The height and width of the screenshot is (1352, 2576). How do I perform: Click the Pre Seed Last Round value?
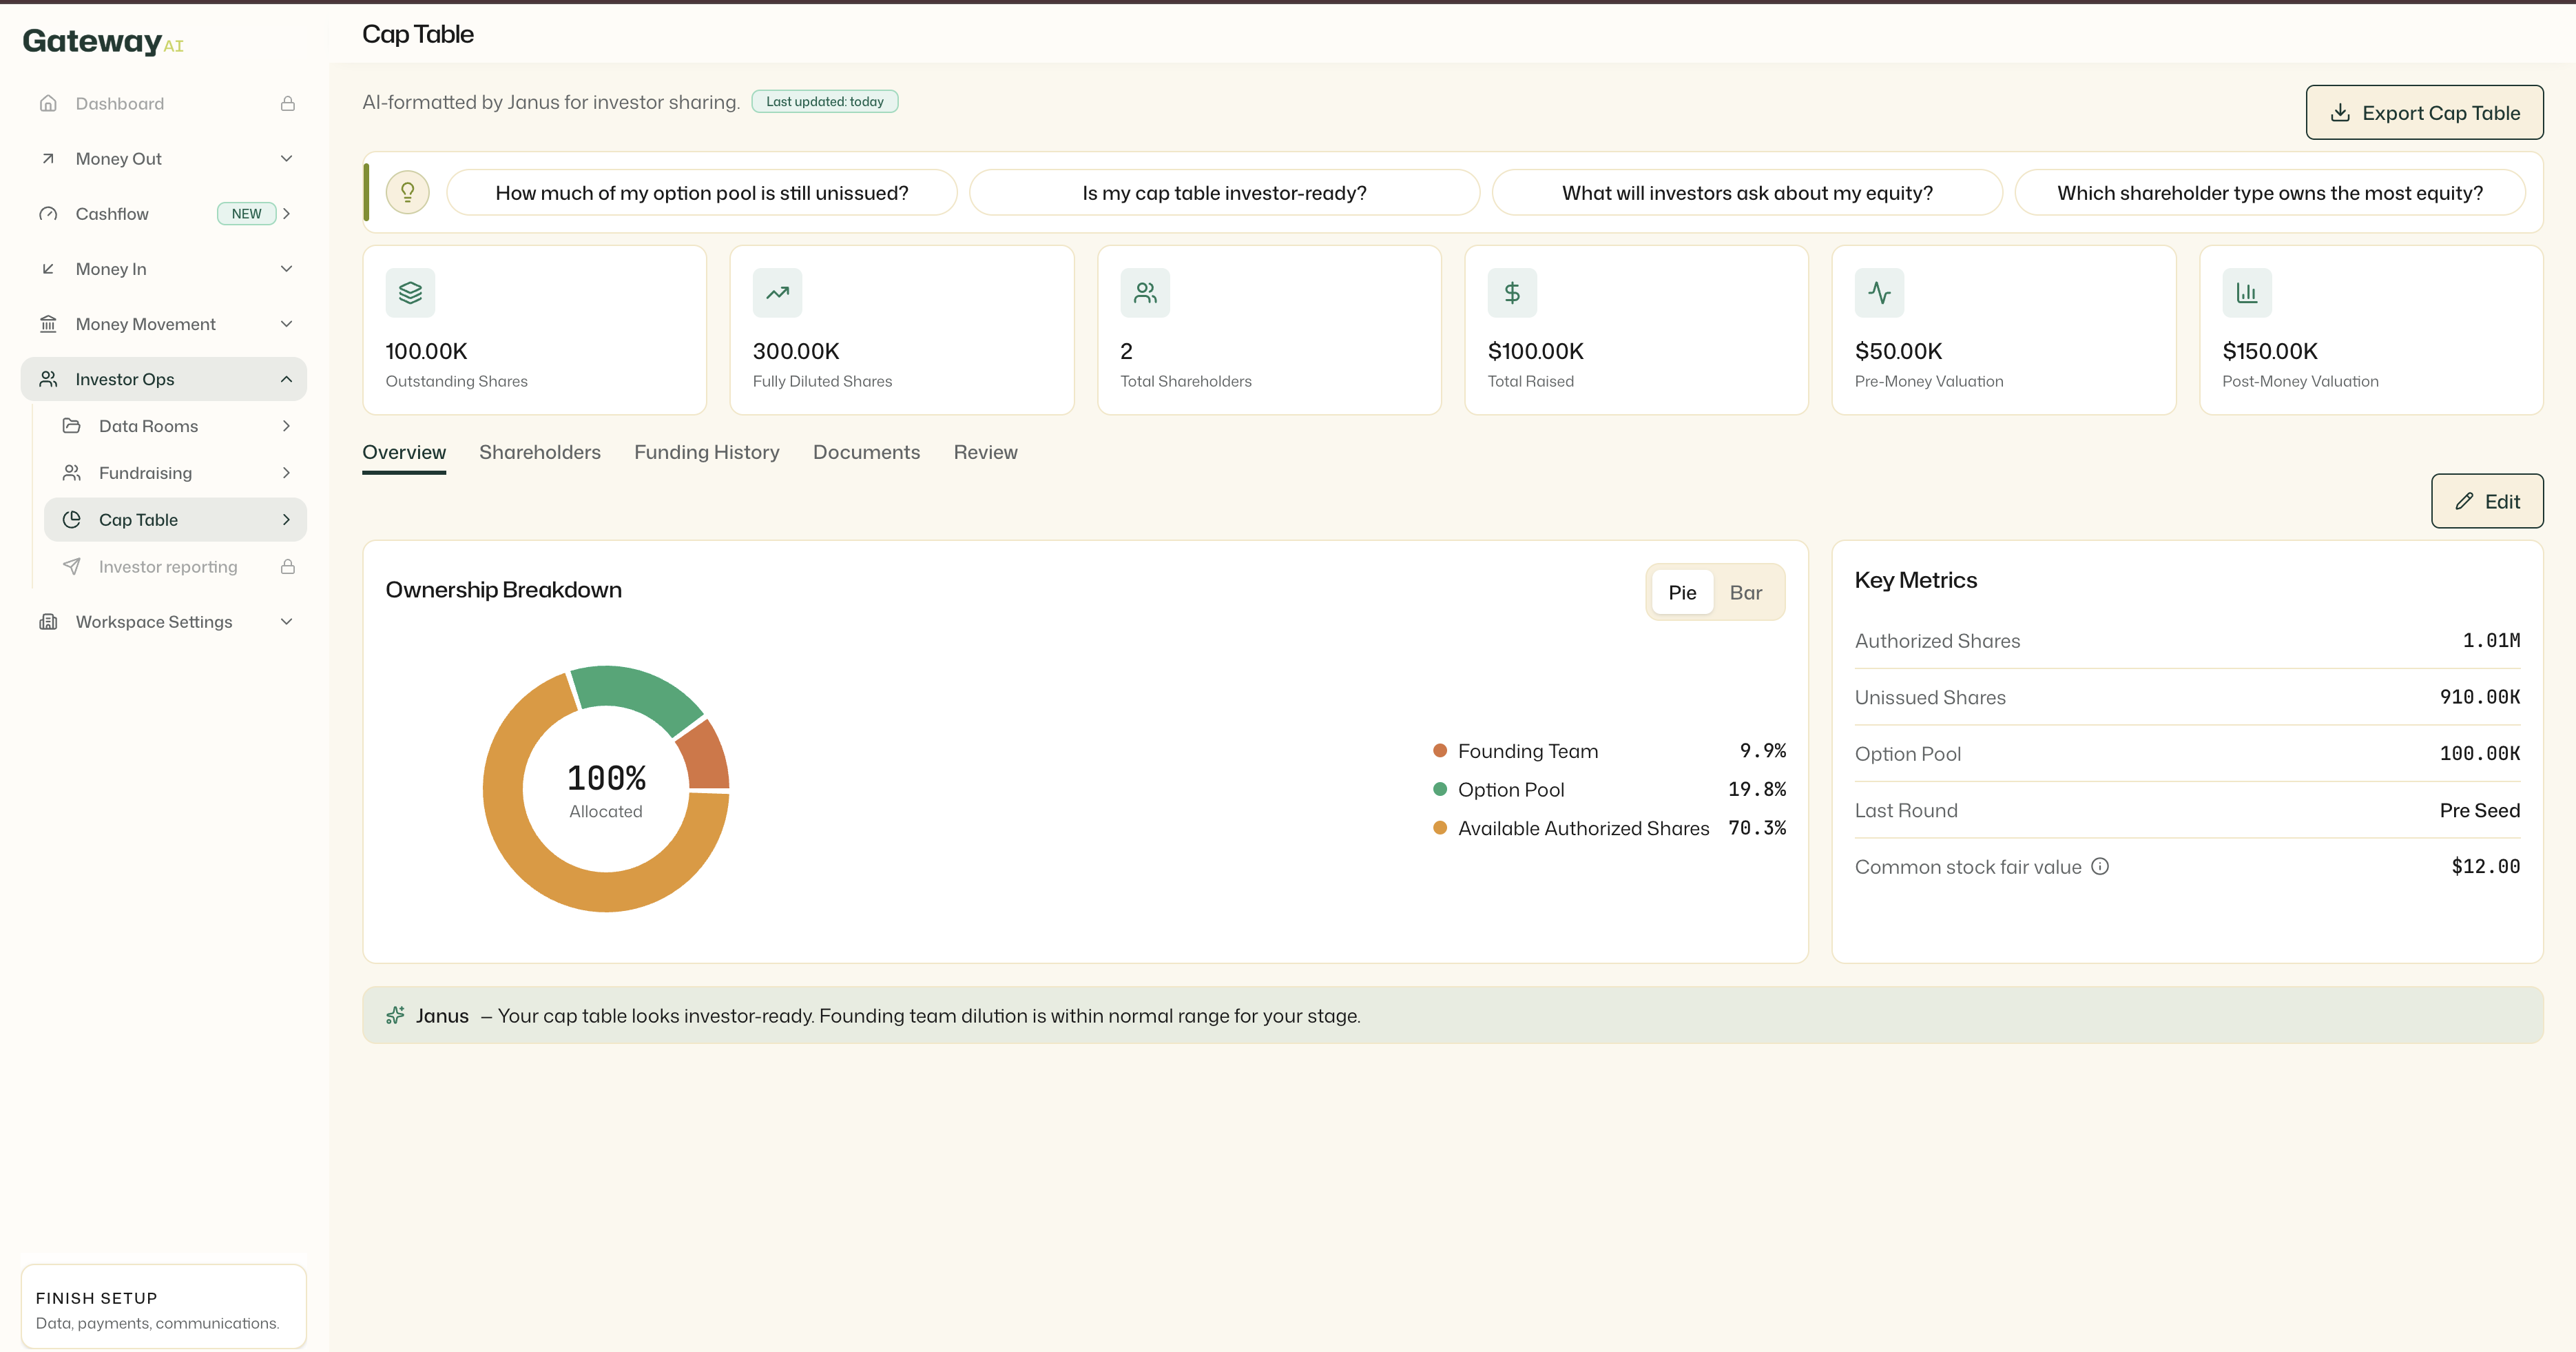[2479, 810]
